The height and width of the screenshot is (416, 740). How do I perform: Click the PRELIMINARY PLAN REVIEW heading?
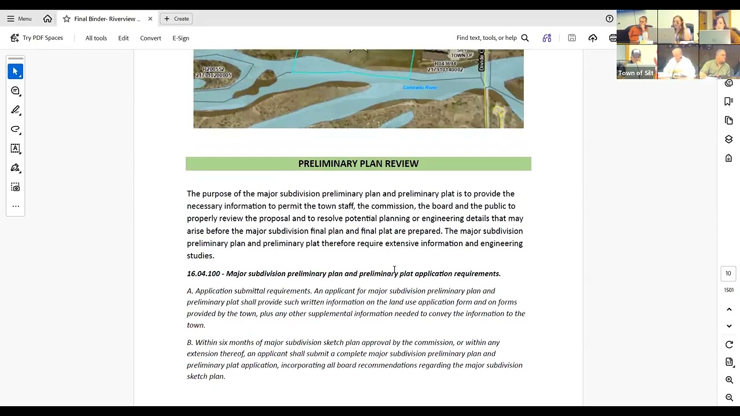(358, 164)
